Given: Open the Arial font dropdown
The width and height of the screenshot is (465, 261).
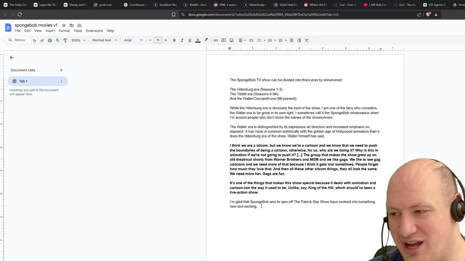Looking at the screenshot, I should tap(133, 40).
